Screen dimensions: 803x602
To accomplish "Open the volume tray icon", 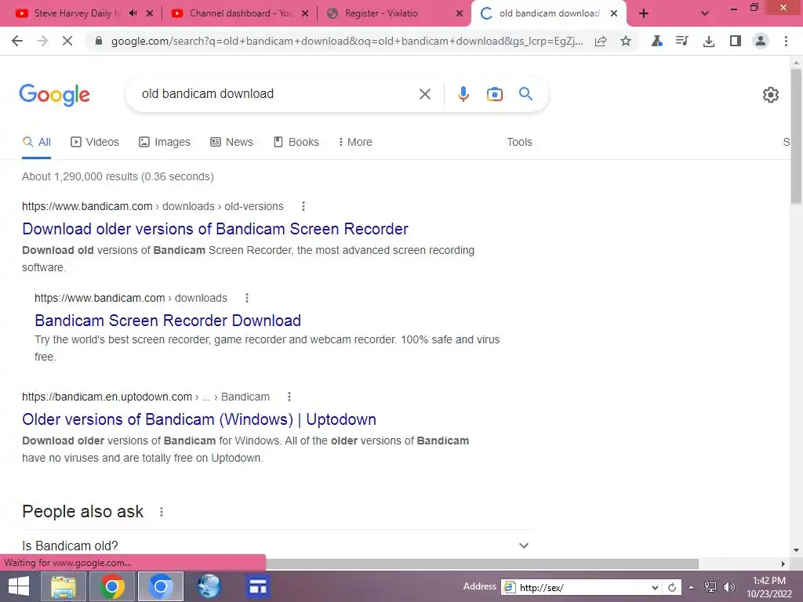I will 729,587.
